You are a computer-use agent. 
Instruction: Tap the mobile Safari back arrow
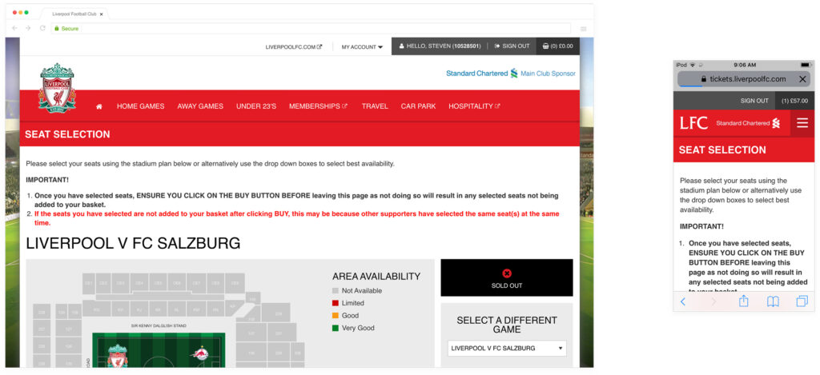[x=683, y=301]
